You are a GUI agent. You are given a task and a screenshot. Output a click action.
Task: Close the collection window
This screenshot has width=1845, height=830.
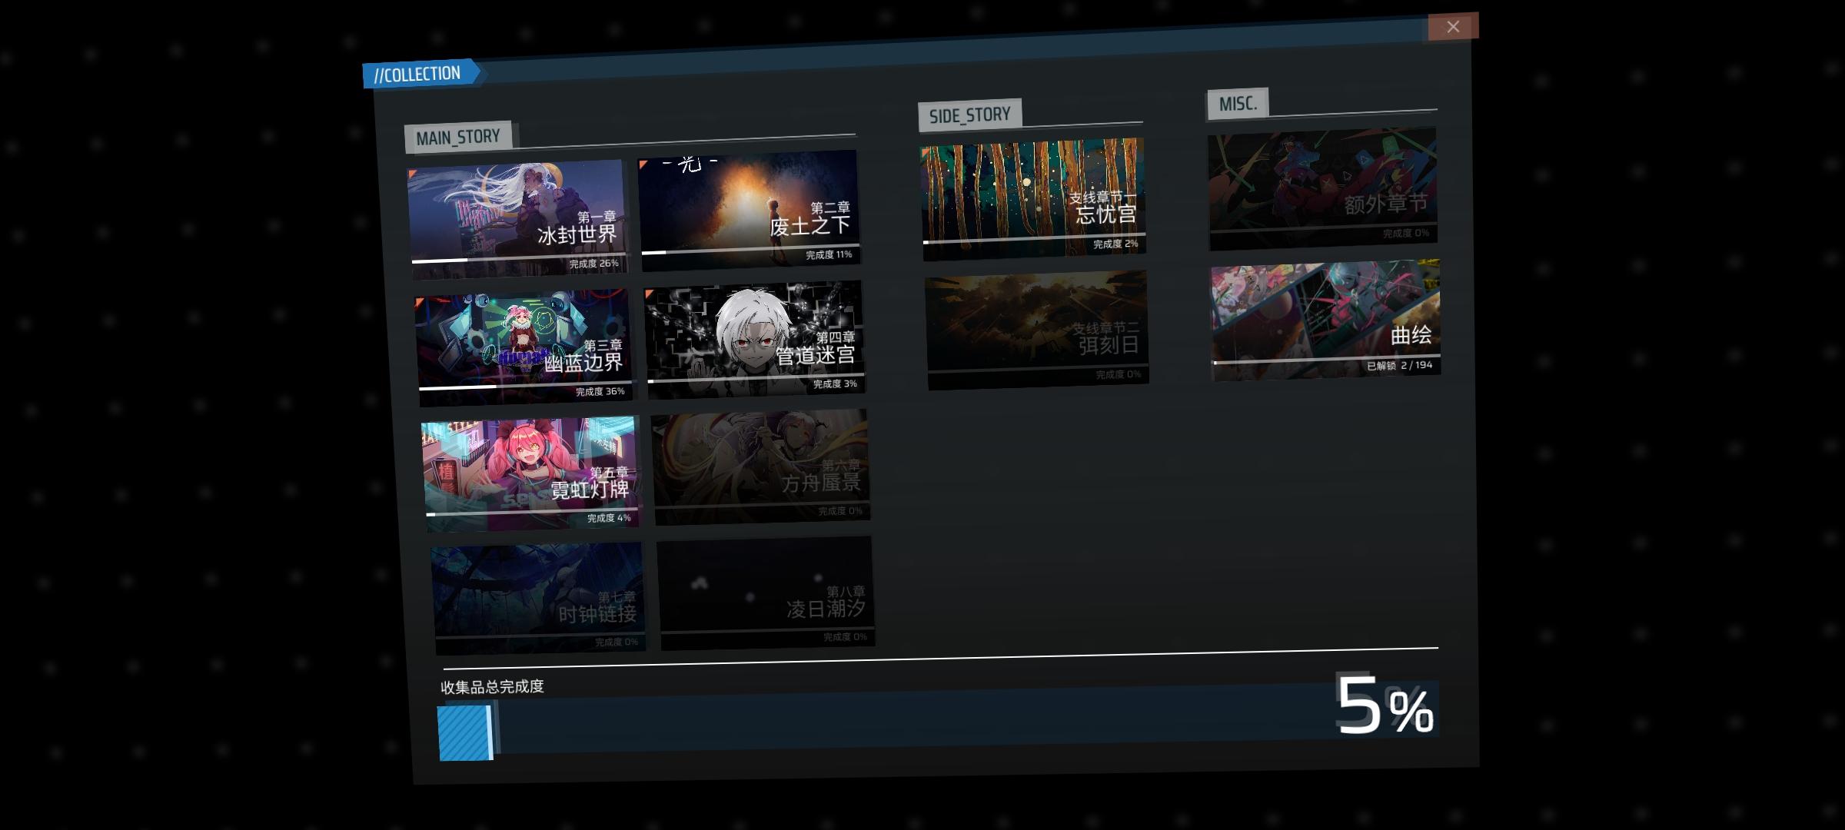1452,27
